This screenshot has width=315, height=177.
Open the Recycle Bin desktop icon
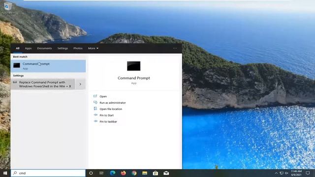(x=8, y=8)
